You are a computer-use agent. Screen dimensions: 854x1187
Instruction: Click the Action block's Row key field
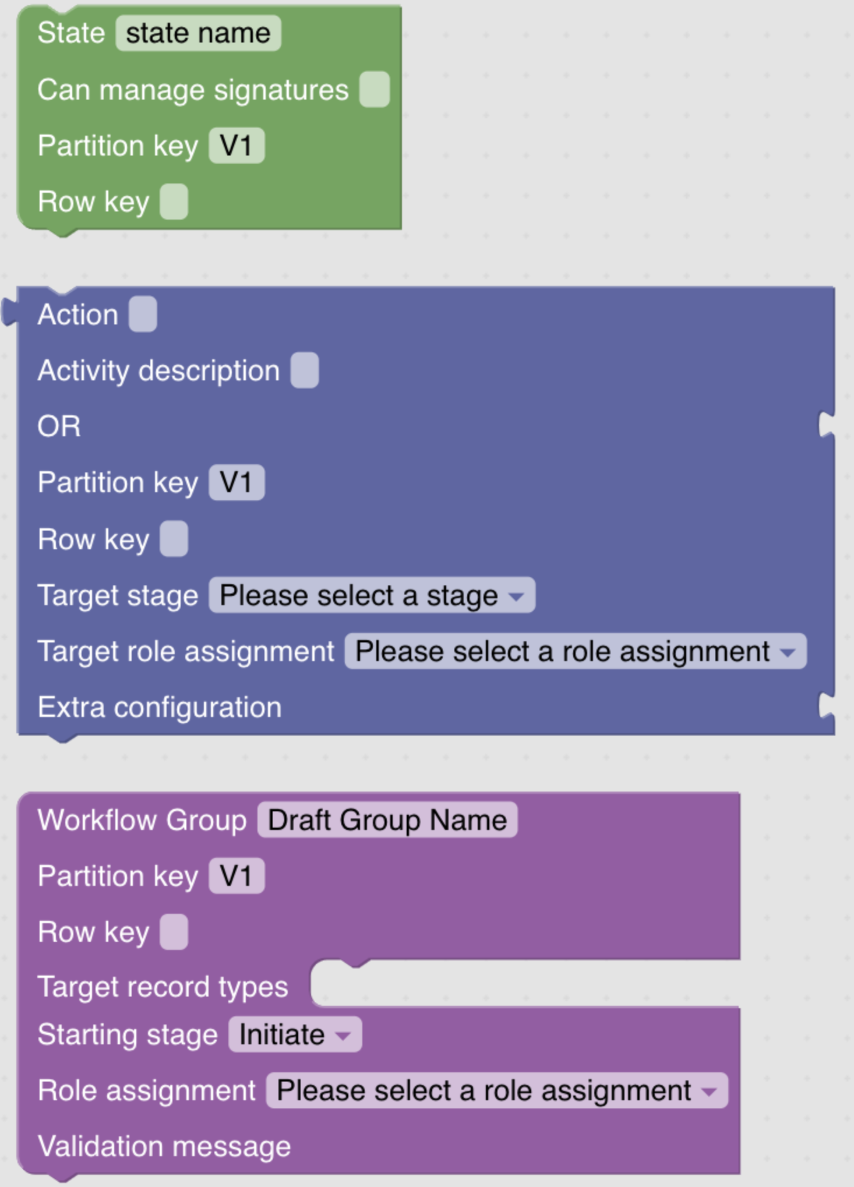[174, 539]
